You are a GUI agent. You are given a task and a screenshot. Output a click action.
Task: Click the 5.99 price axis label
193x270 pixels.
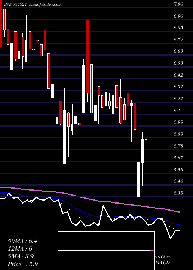point(178,122)
